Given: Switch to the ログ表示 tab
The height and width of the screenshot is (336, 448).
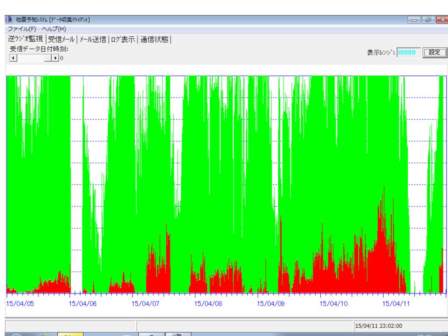Looking at the screenshot, I should (x=123, y=39).
